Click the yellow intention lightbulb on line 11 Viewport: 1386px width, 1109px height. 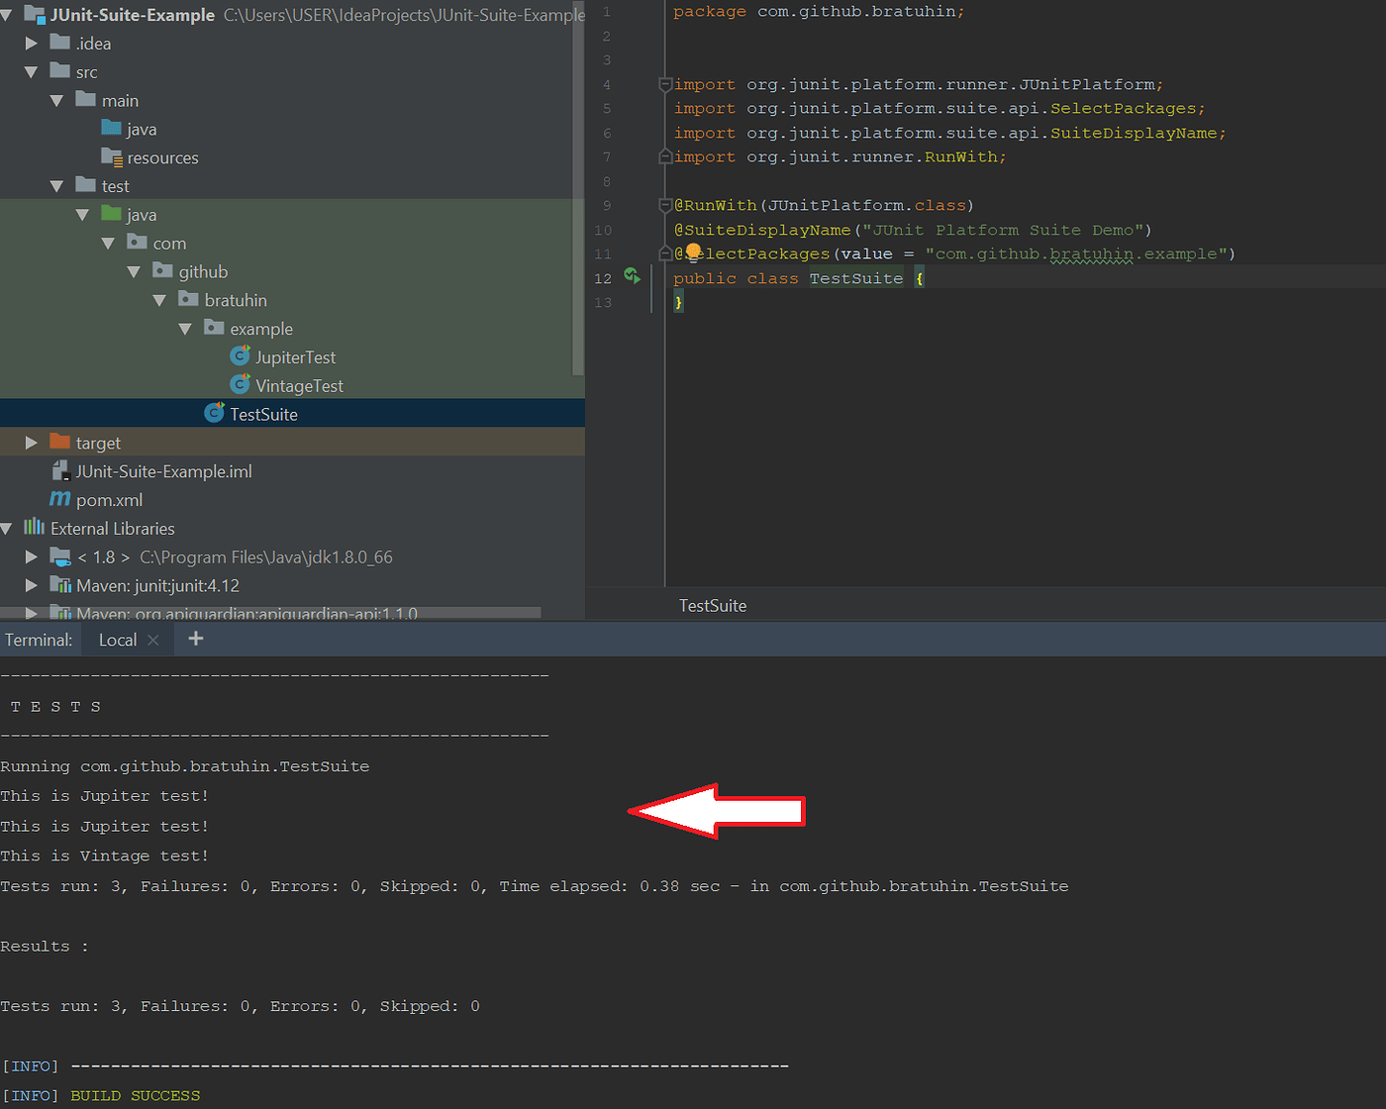click(x=693, y=252)
